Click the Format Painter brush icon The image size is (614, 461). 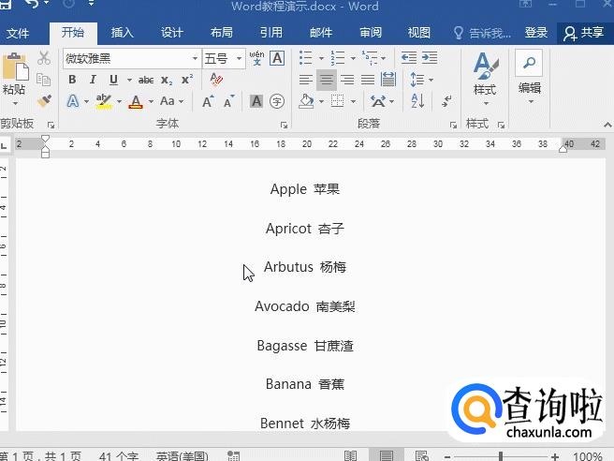44,101
